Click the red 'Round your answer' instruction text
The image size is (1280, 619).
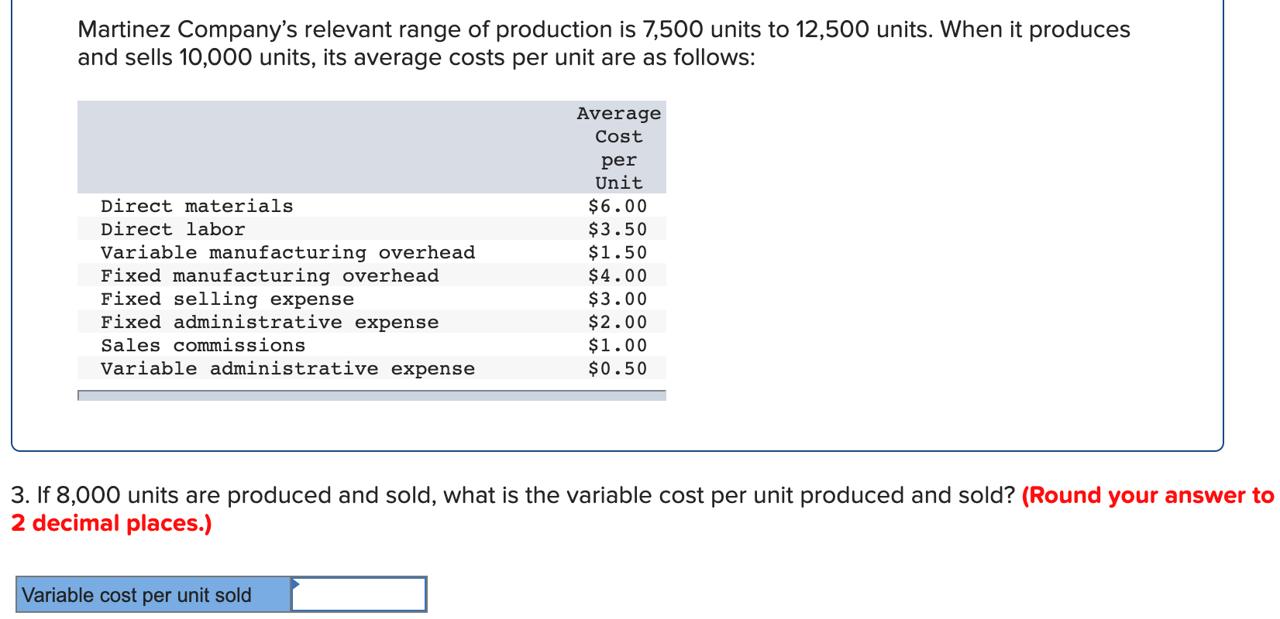coord(642,509)
